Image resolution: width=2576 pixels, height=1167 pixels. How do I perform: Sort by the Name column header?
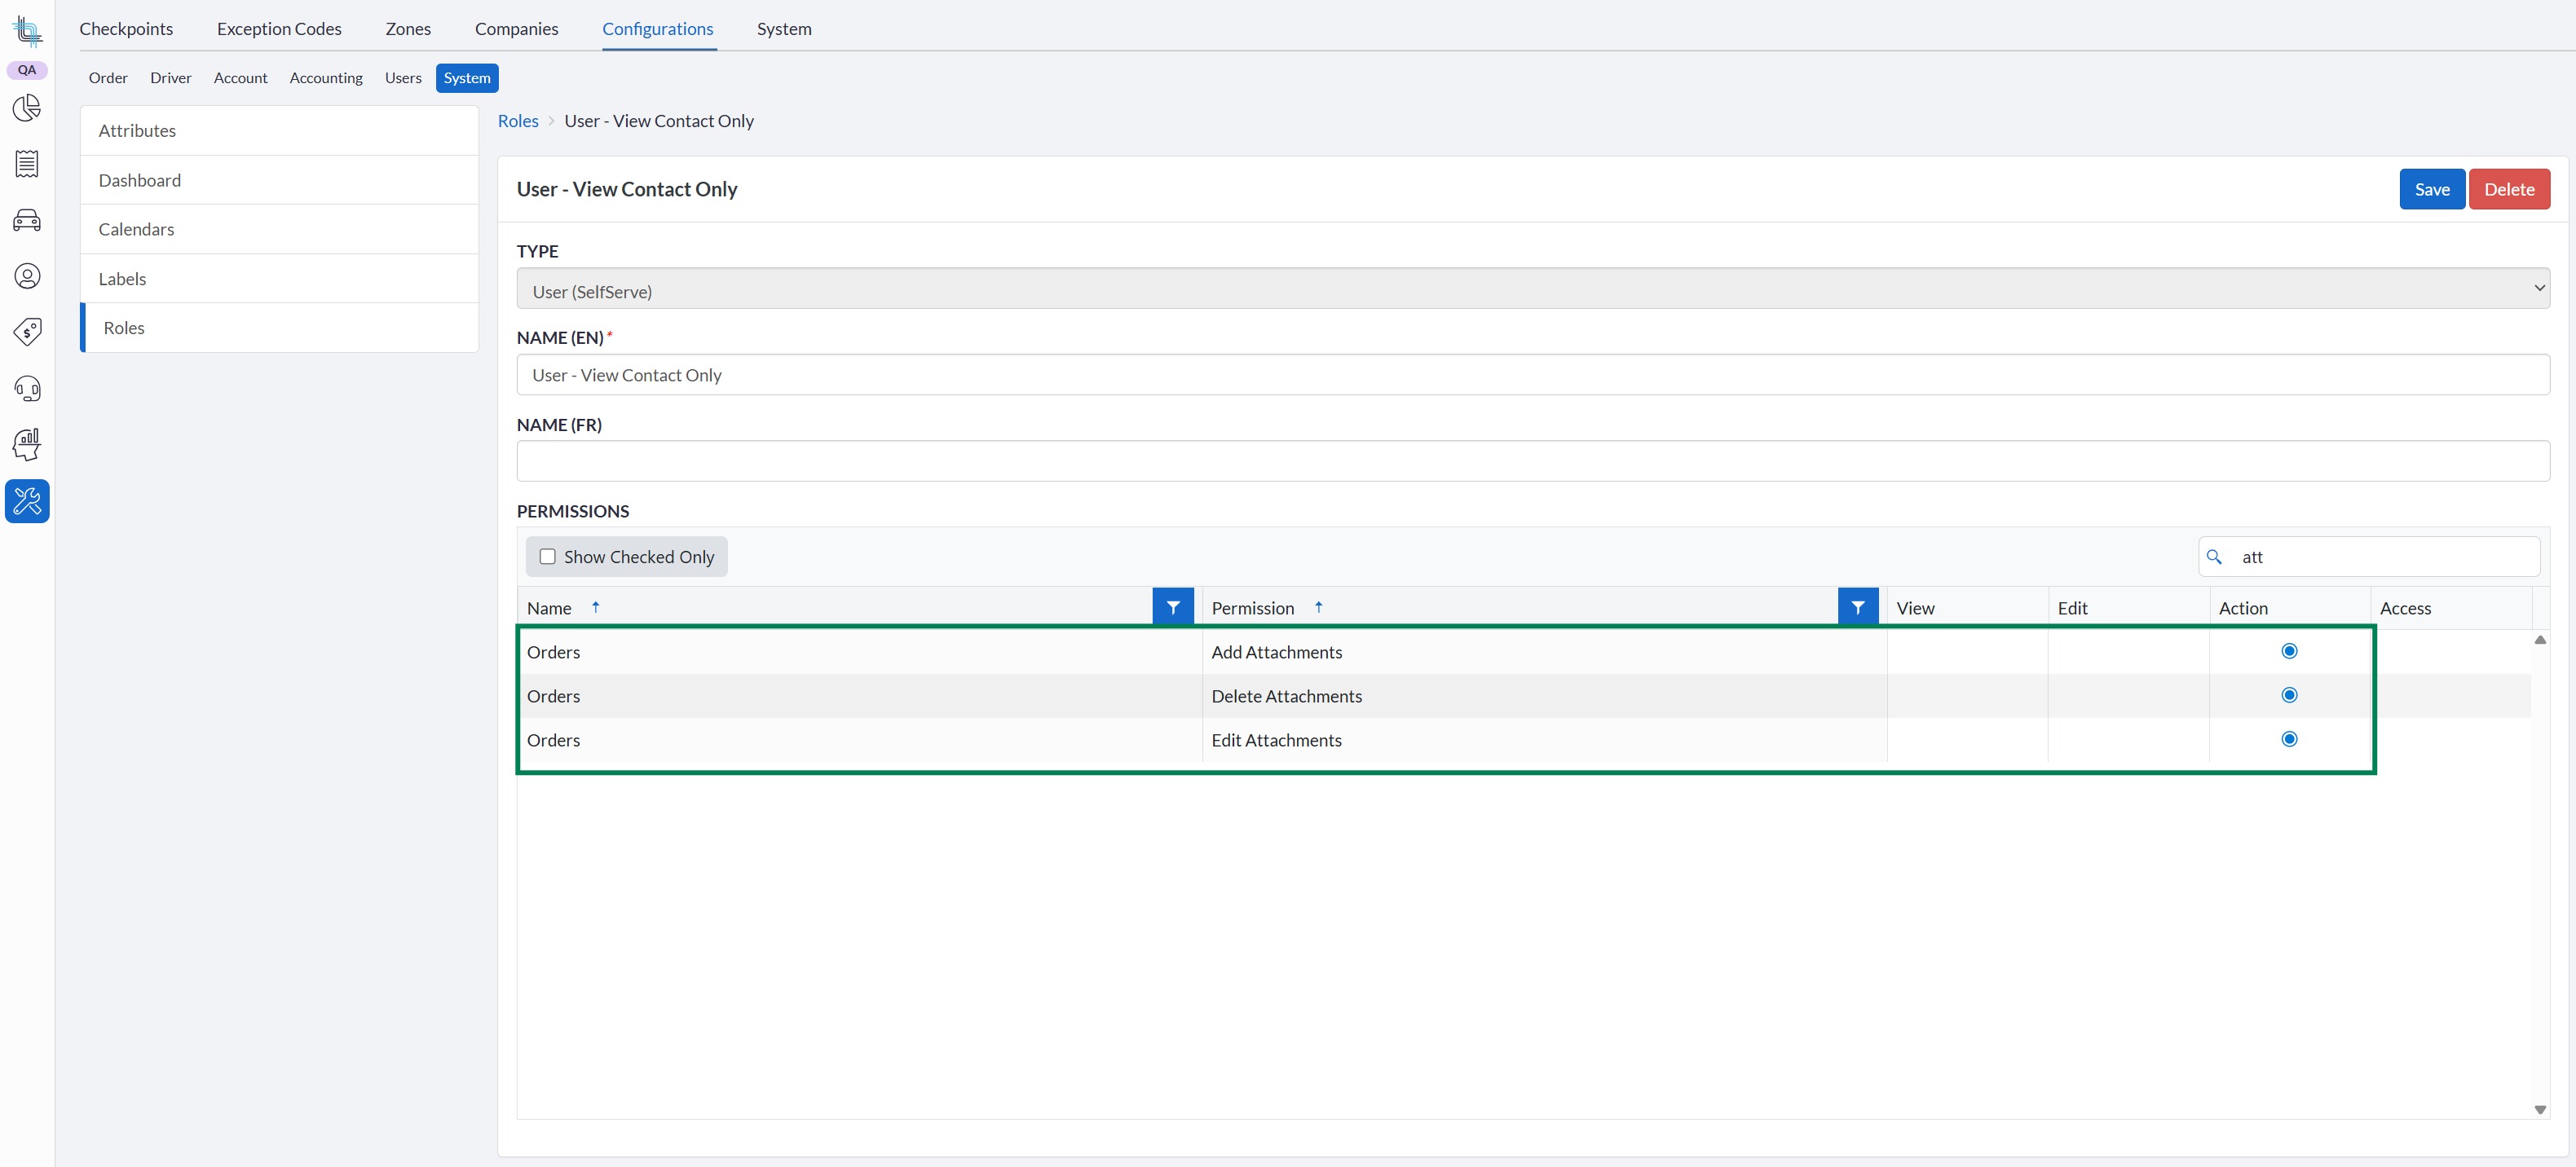pos(550,608)
